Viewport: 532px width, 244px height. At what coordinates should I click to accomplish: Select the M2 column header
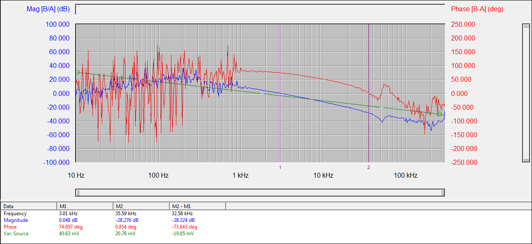[x=141, y=206]
